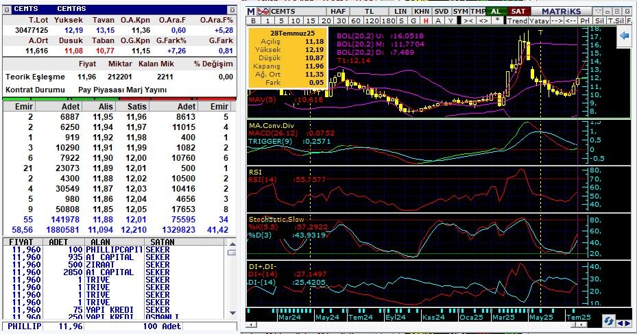Click the M logo icon in chart toolbar
The image size is (637, 334).
click(251, 12)
